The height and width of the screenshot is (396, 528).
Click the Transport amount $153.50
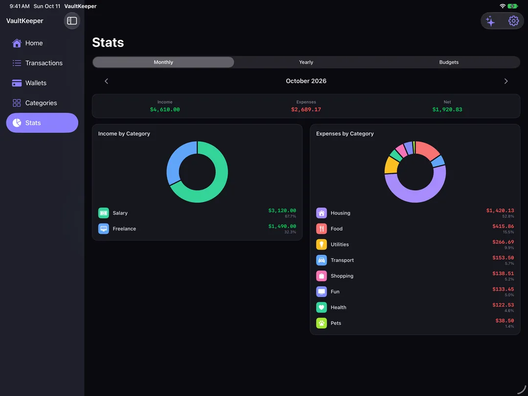pyautogui.click(x=503, y=258)
